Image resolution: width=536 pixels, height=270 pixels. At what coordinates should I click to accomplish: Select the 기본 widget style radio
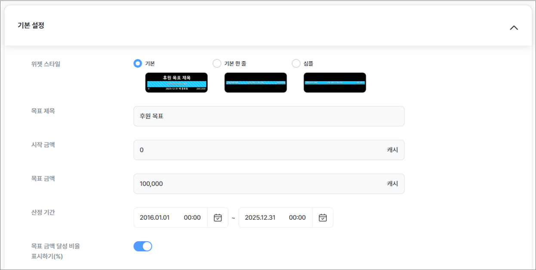coord(138,64)
